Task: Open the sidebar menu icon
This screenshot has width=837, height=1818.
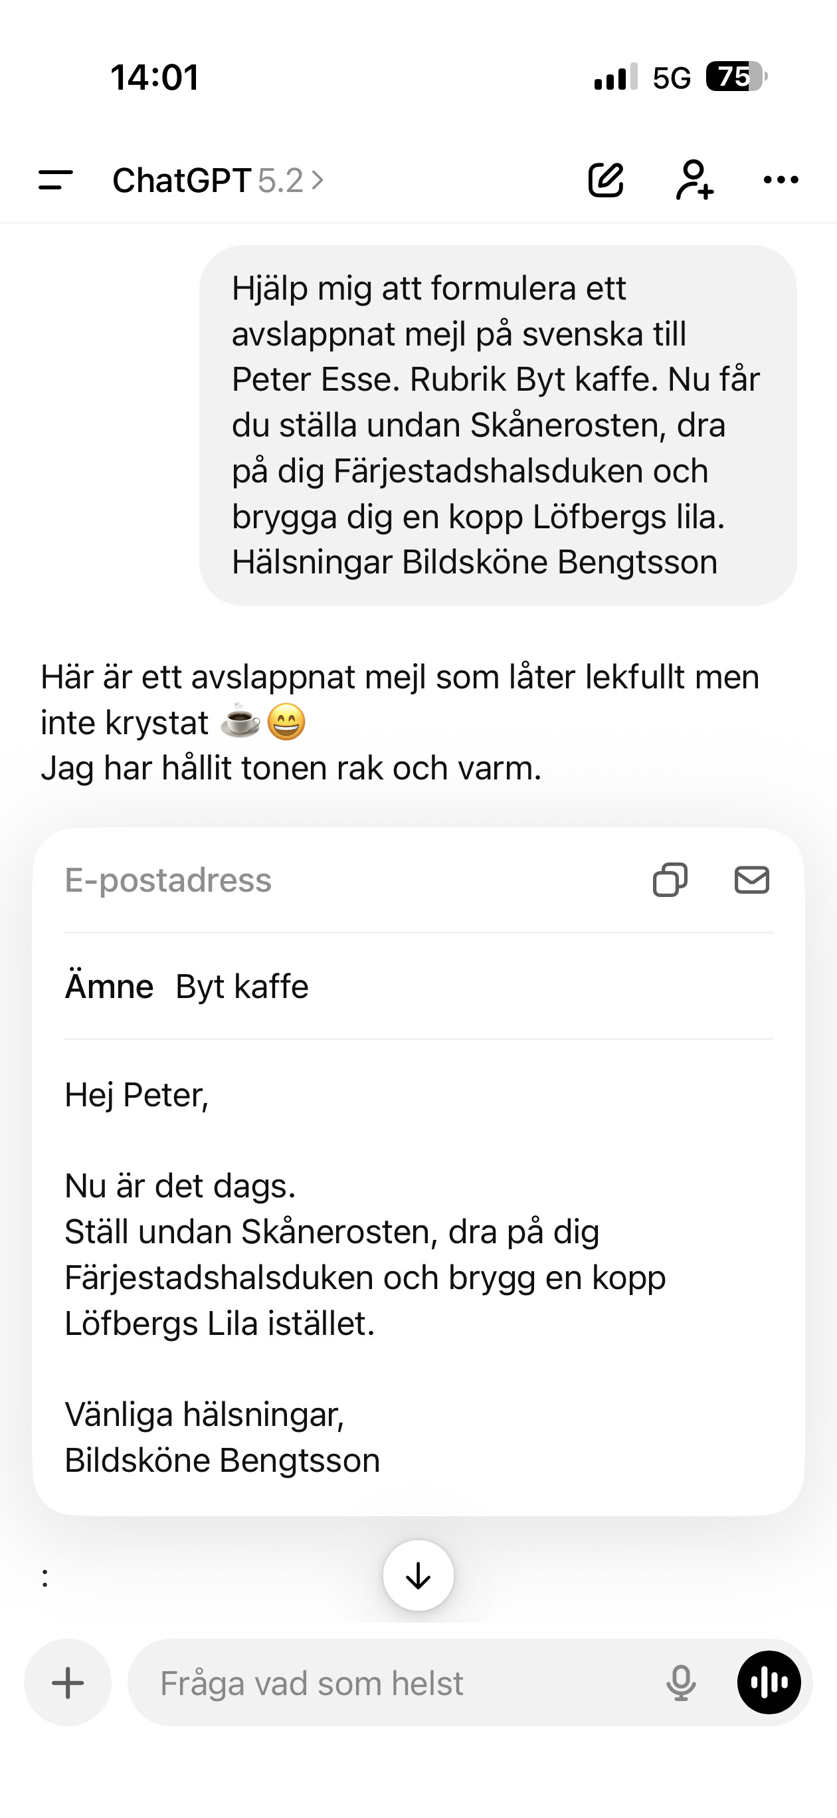Action: point(56,180)
